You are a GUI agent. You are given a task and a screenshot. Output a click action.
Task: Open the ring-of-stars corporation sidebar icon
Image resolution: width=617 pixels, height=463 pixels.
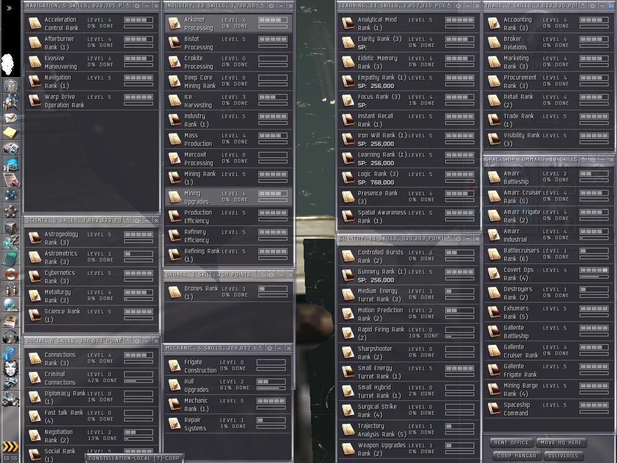coord(11,210)
